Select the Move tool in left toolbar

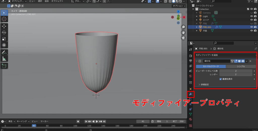pyautogui.click(x=4, y=26)
